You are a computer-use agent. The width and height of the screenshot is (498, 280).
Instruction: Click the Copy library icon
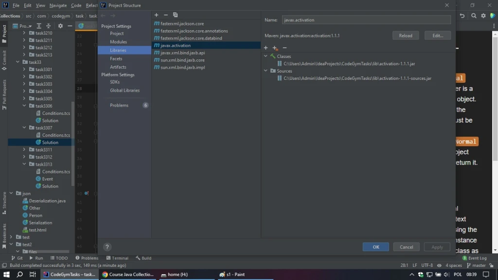175,15
